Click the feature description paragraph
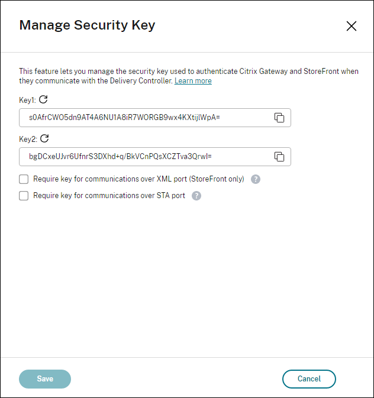Viewport: 374px width, 398px height. pos(178,72)
